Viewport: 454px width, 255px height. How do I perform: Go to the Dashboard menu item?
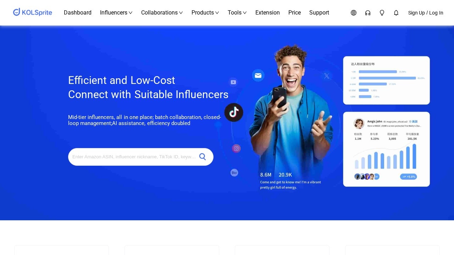(78, 13)
